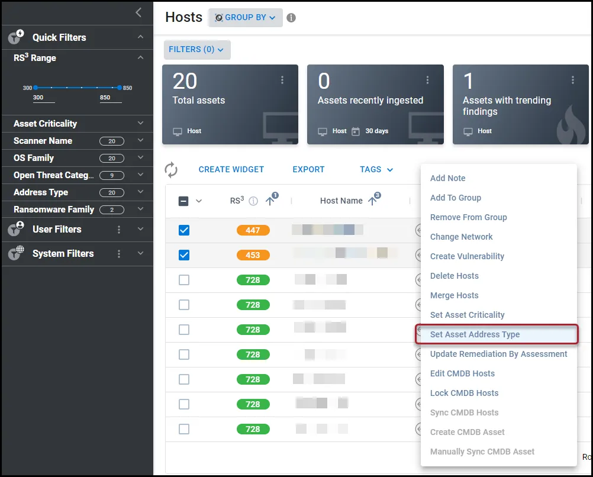Open the Assets recently ingested card menu

pos(427,80)
